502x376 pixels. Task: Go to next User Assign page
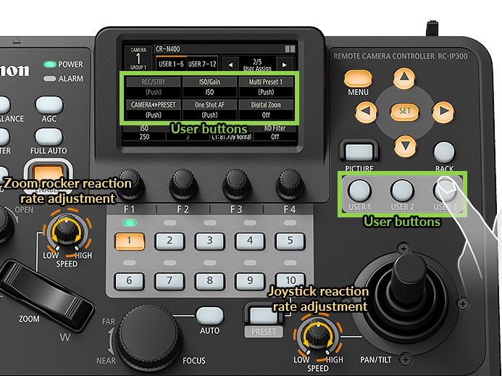[x=287, y=64]
